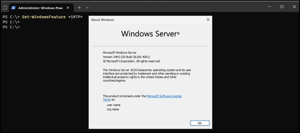Screen dimensions: 300x133
Task: Click the Version 24H2 (OS Build 26100.4061) text
Action: (126, 57)
